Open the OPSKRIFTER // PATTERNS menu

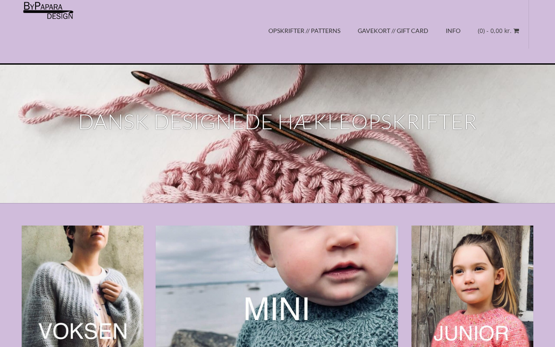[304, 31]
